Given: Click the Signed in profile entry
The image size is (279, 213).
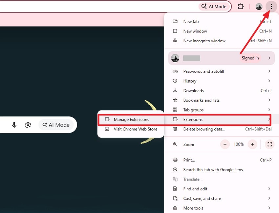Looking at the screenshot, I should [x=220, y=58].
